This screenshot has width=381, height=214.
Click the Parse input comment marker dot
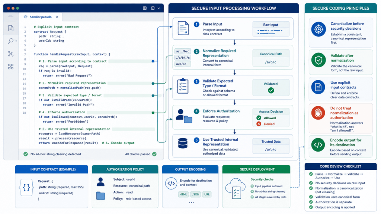pos(153,61)
